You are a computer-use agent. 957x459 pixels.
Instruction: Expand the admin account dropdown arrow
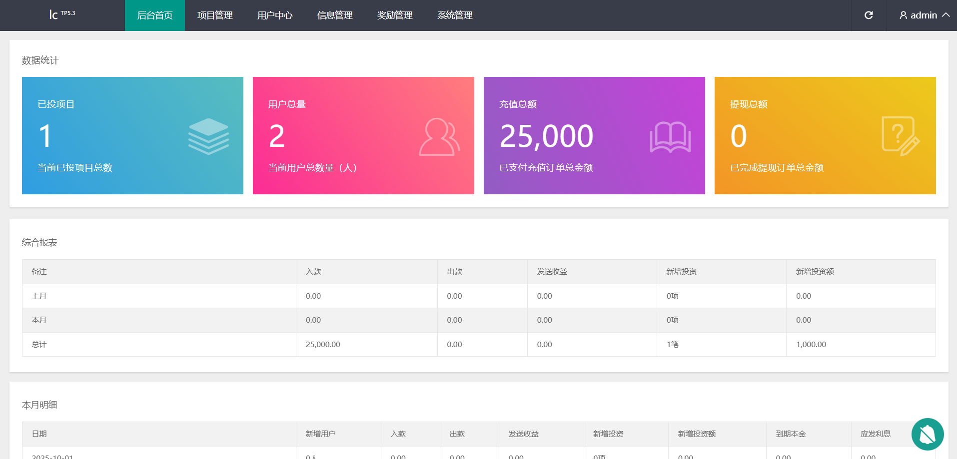[946, 15]
